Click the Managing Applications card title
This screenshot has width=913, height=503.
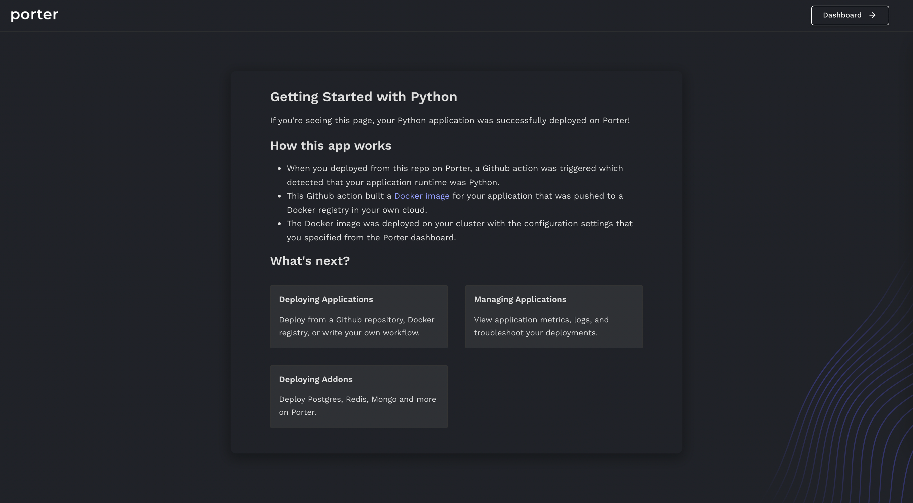[520, 299]
